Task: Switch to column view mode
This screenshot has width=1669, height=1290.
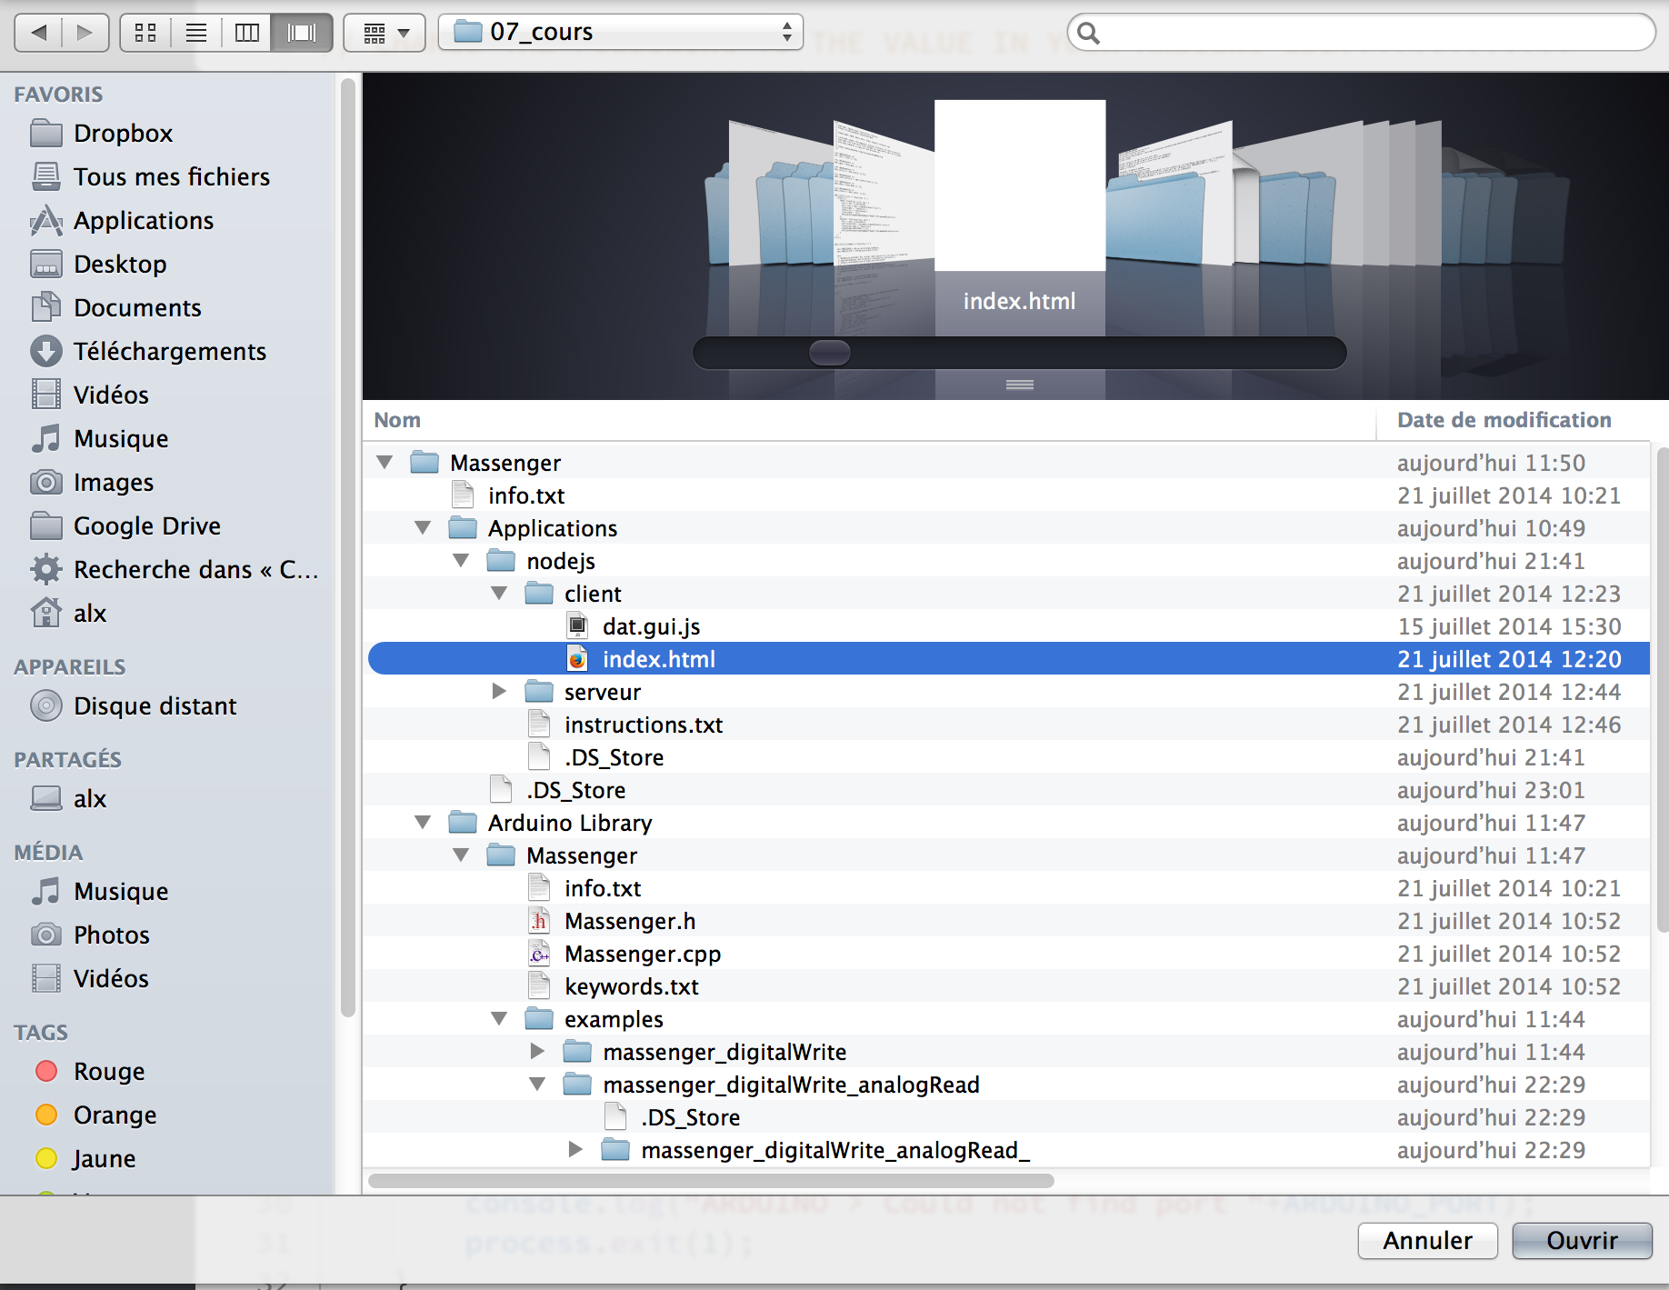Action: (x=246, y=34)
